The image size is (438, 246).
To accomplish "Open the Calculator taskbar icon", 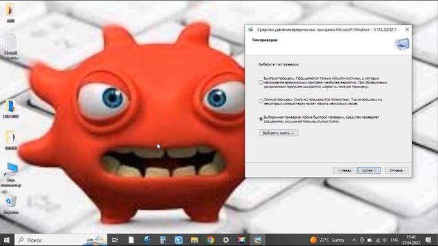I will pos(163,240).
